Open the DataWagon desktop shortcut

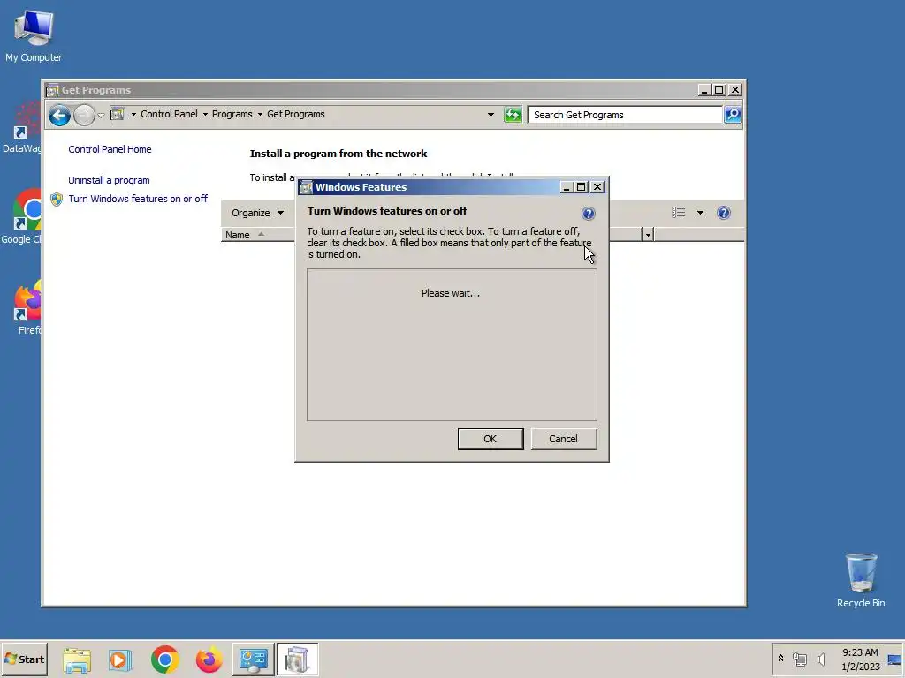[22, 128]
